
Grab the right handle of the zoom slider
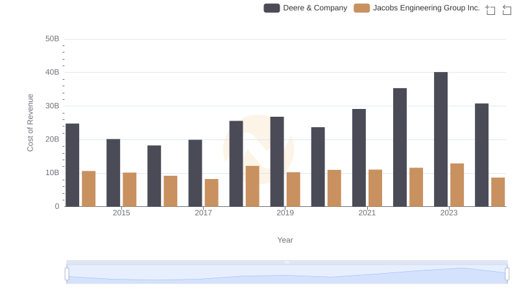click(x=507, y=274)
